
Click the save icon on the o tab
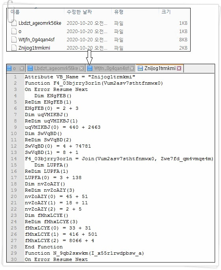(x=9, y=68)
